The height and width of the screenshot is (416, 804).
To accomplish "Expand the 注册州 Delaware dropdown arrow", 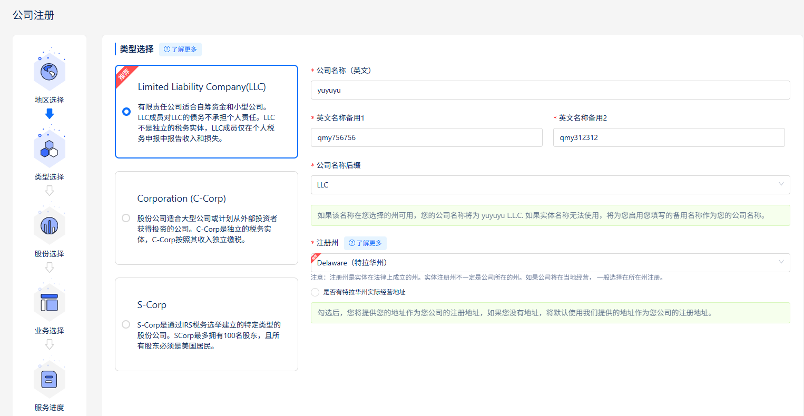I will coord(781,262).
